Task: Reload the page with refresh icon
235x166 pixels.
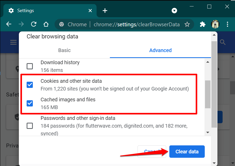Action: [x=34, y=24]
